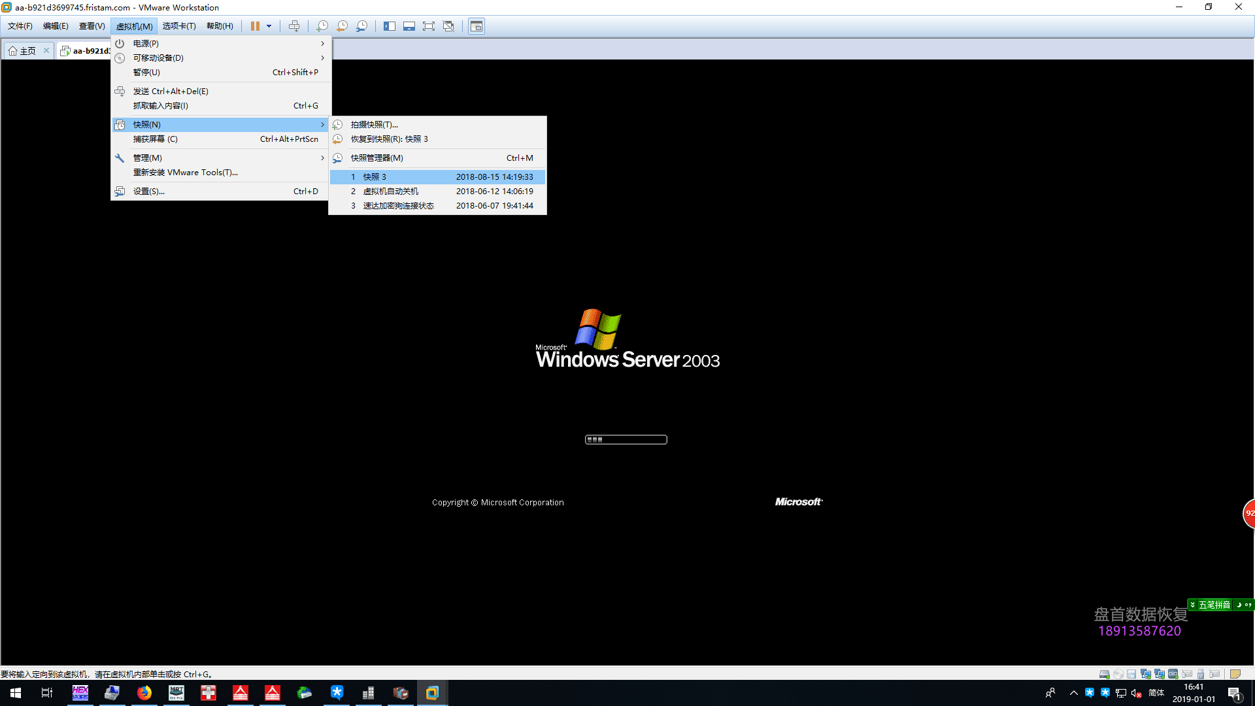
Task: Open 设置(S)... from VM menu
Action: [x=221, y=191]
